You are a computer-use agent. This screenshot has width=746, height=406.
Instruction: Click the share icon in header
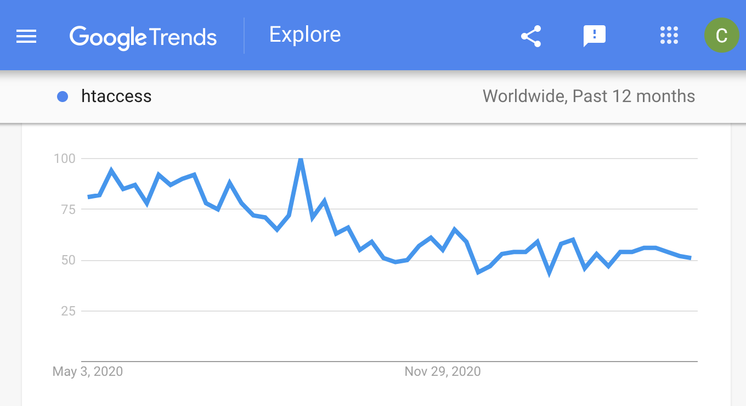coord(531,36)
